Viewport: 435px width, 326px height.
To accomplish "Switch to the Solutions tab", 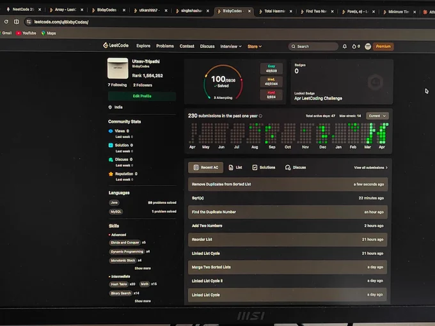I will (264, 167).
